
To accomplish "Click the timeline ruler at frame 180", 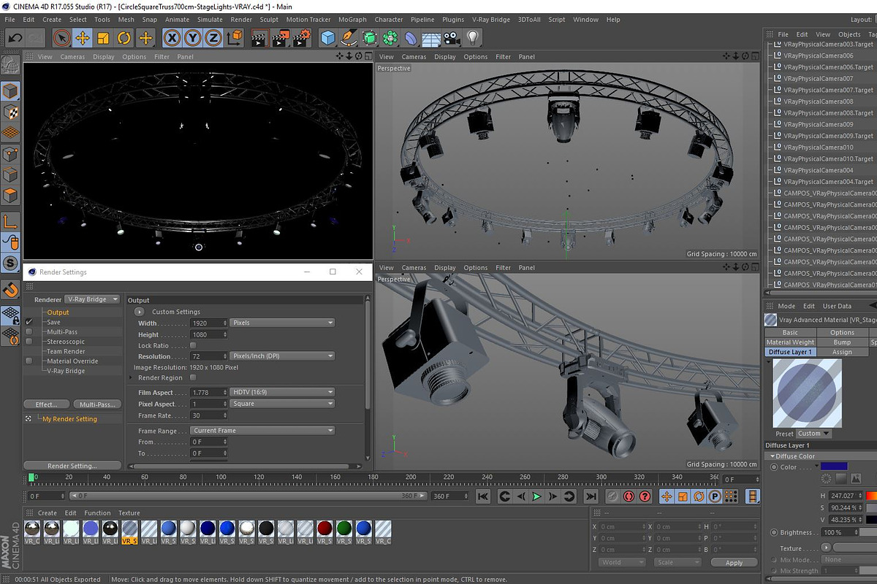I will (x=373, y=477).
